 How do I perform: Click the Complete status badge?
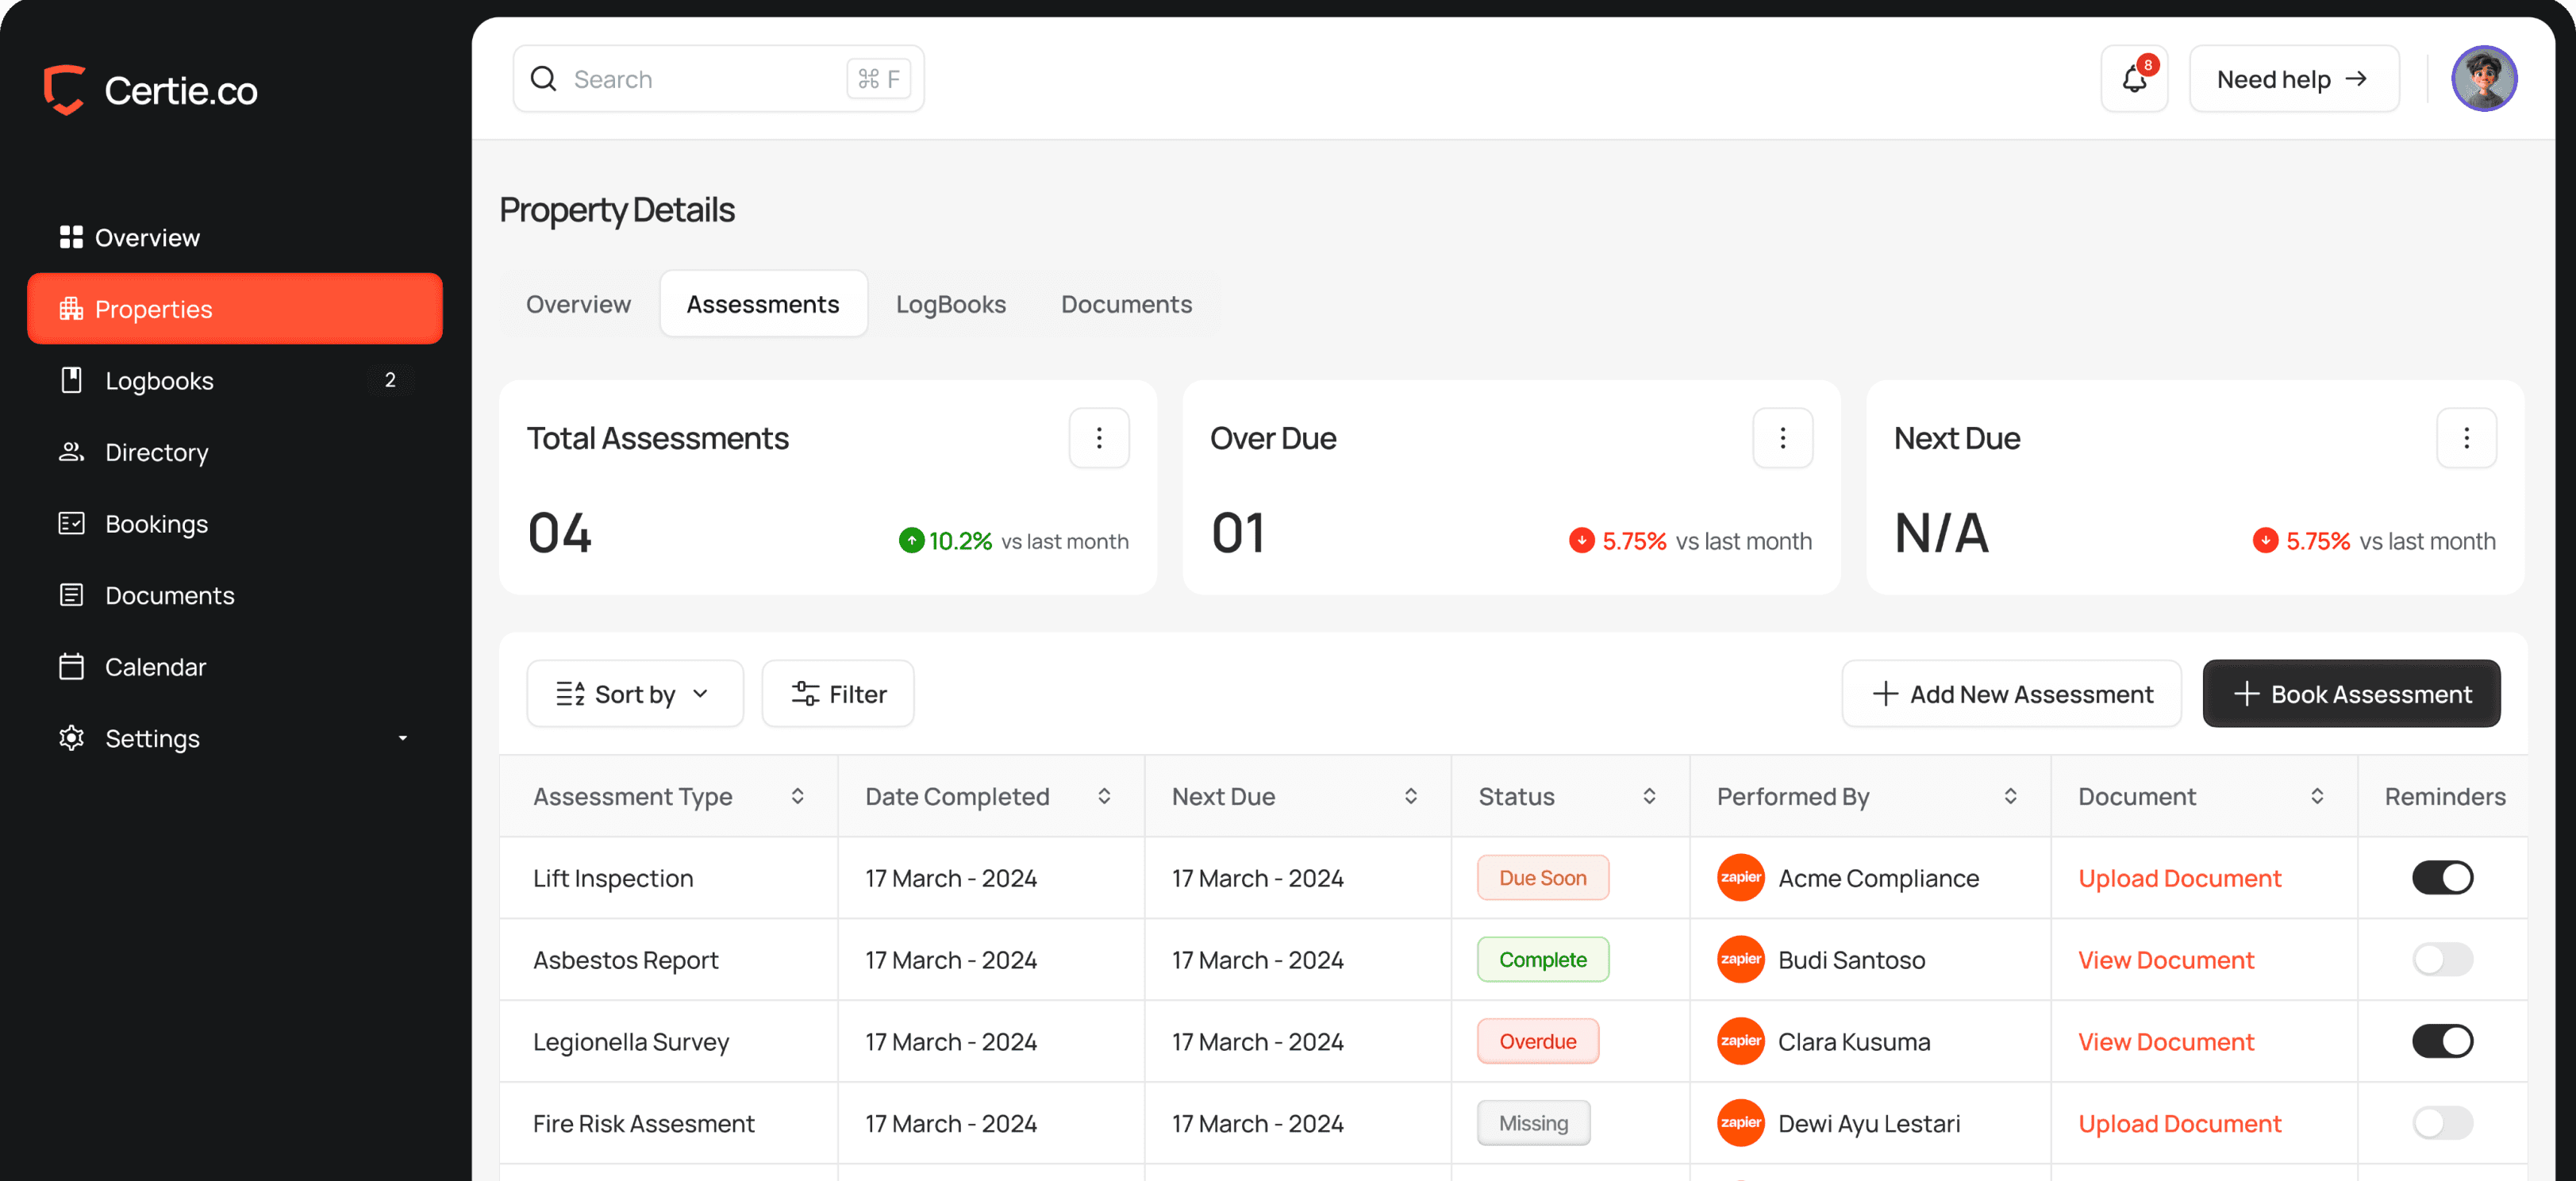[x=1543, y=960]
